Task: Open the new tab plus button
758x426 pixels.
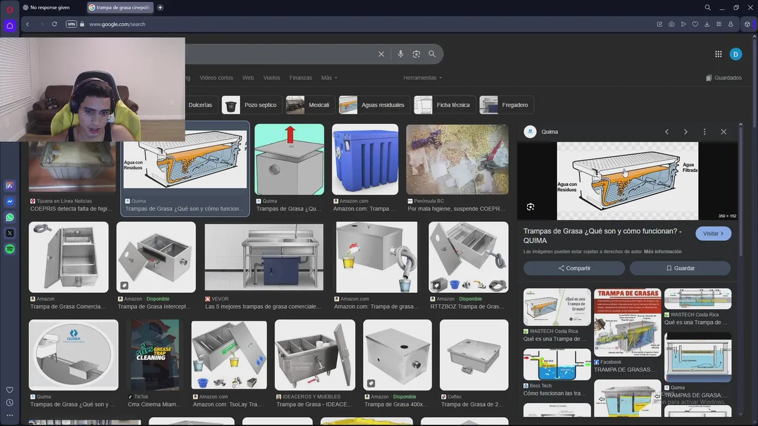Action: pyautogui.click(x=160, y=8)
